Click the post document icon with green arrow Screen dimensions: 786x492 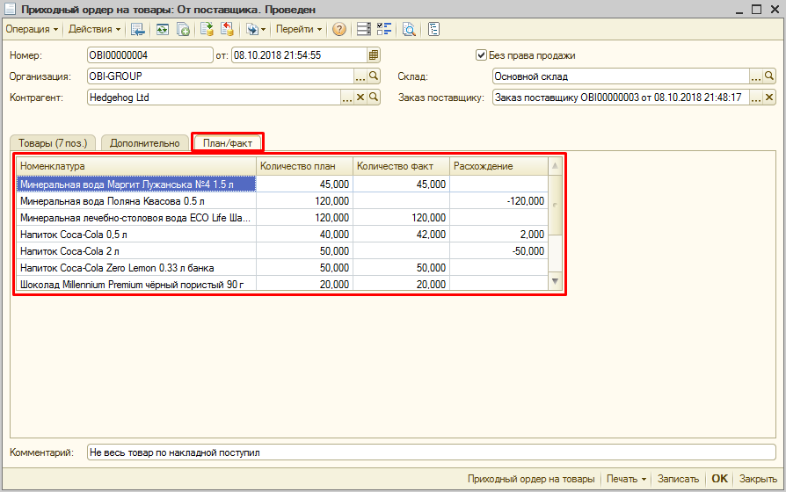click(x=207, y=29)
